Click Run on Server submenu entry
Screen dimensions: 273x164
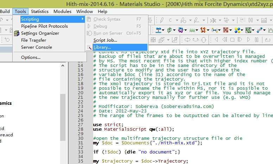(117, 33)
